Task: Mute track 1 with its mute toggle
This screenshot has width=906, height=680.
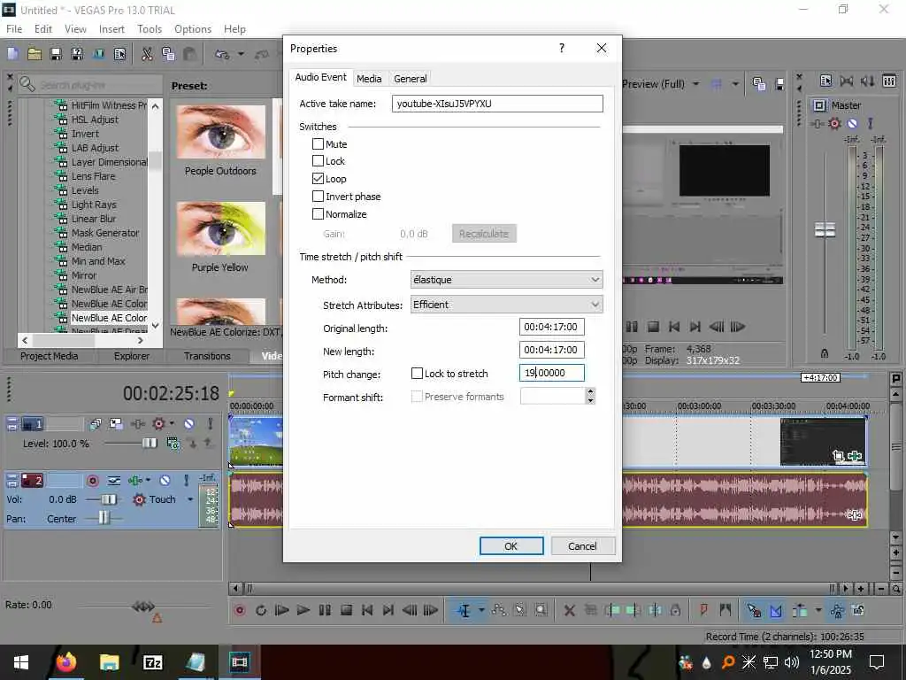Action: [189, 424]
